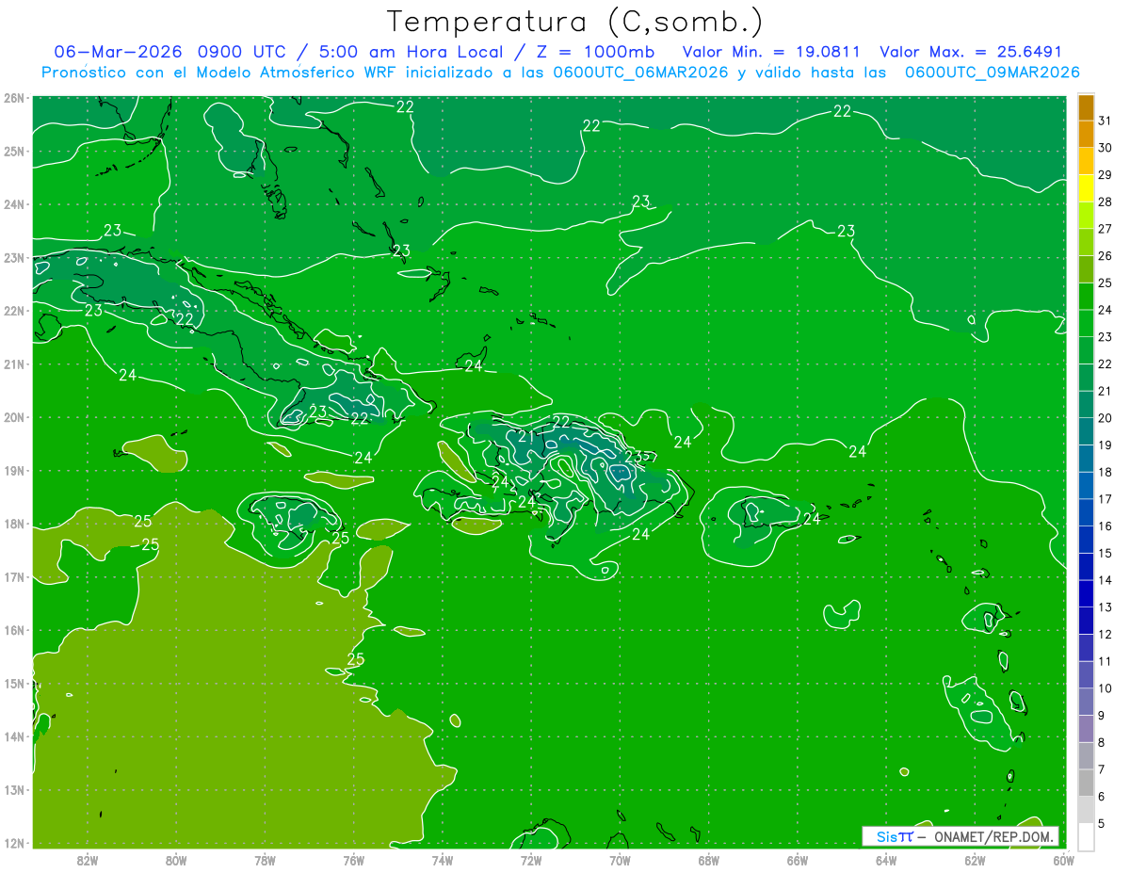Click the longitude axis label '68W'
The image size is (1130, 873).
tap(708, 860)
